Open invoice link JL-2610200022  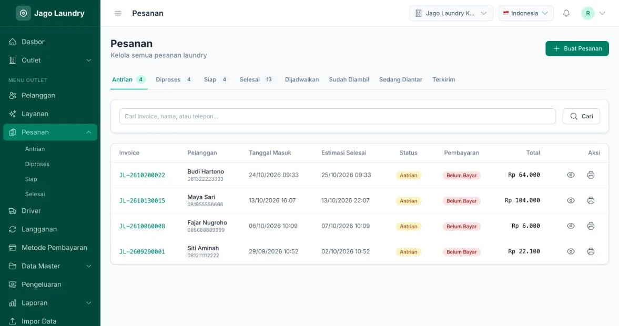(142, 175)
